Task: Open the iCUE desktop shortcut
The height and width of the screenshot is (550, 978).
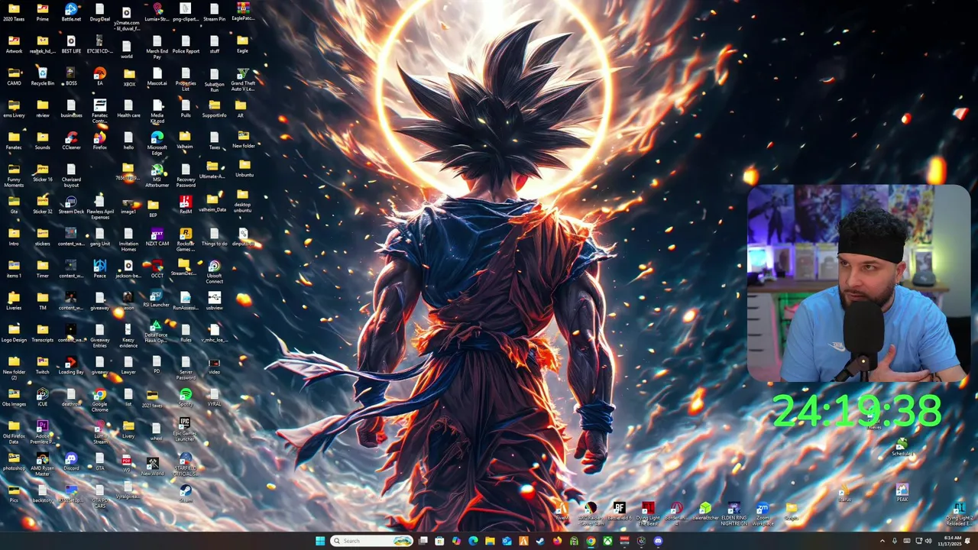Action: 42,397
